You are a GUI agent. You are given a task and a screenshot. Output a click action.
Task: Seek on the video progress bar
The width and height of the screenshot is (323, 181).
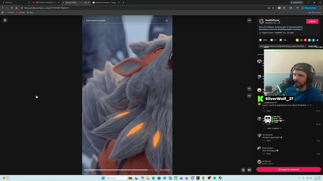point(121,170)
